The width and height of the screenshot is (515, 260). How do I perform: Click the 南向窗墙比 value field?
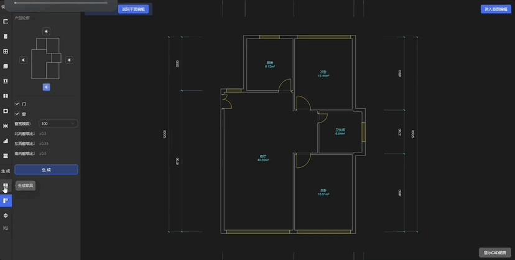[58, 154]
